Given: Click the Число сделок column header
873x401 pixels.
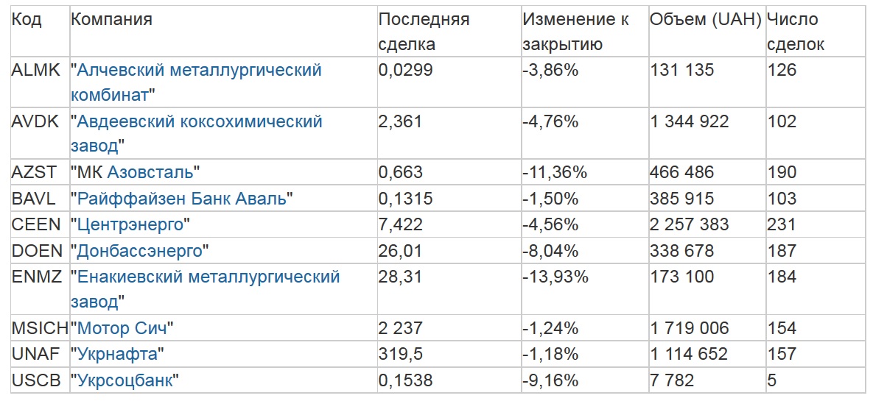Looking at the screenshot, I should [796, 32].
